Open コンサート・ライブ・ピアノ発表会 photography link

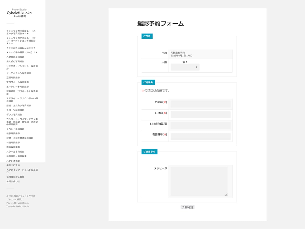pos(22,122)
